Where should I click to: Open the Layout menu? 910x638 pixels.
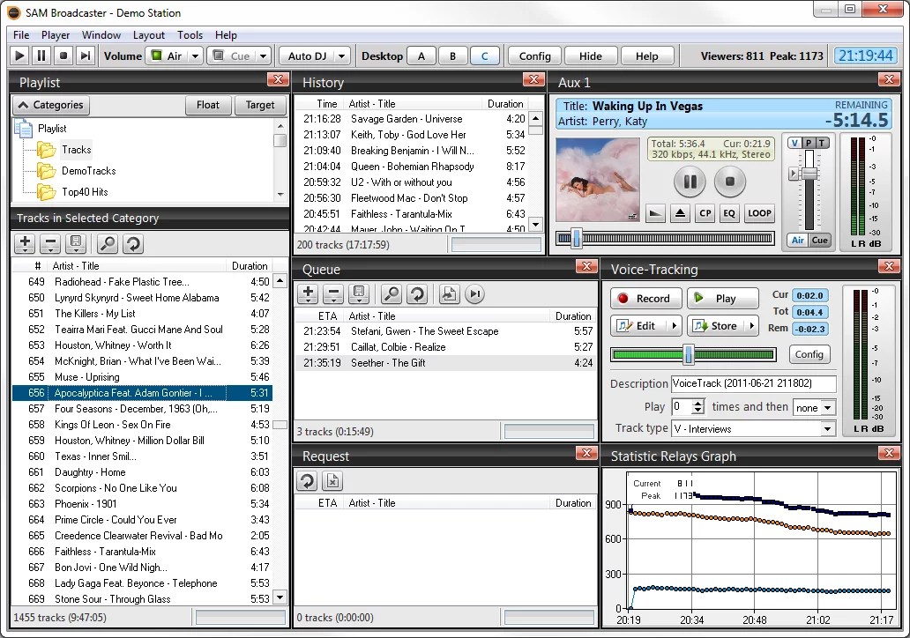149,35
